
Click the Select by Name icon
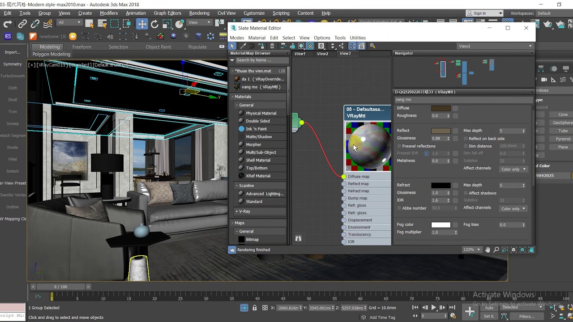102,24
